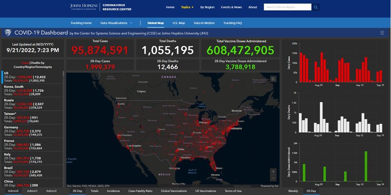The image size is (391, 195).
Task: Select Taiwan* in country list
Action: click(32, 117)
